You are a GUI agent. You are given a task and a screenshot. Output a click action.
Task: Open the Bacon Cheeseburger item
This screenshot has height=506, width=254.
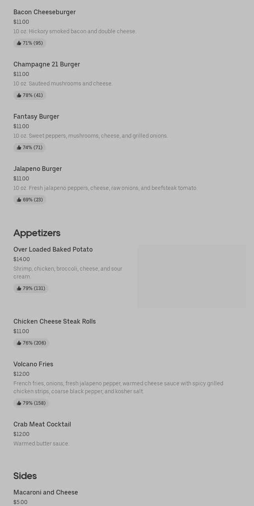point(45,12)
